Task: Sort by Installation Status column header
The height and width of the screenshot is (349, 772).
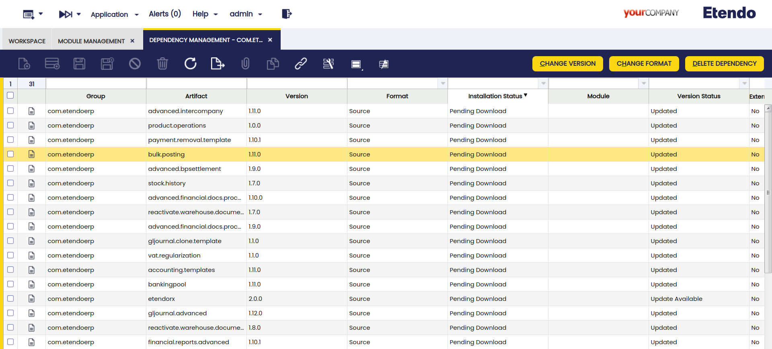Action: 498,96
